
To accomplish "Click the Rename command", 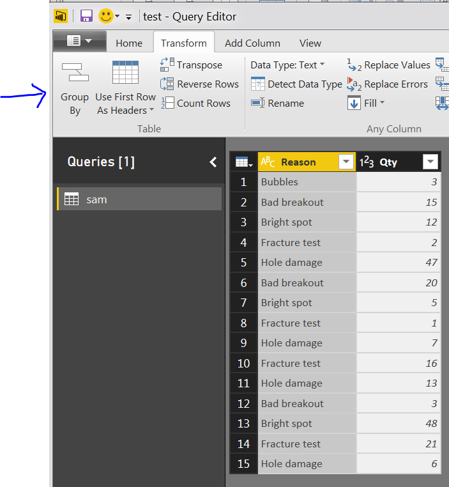I will click(277, 103).
